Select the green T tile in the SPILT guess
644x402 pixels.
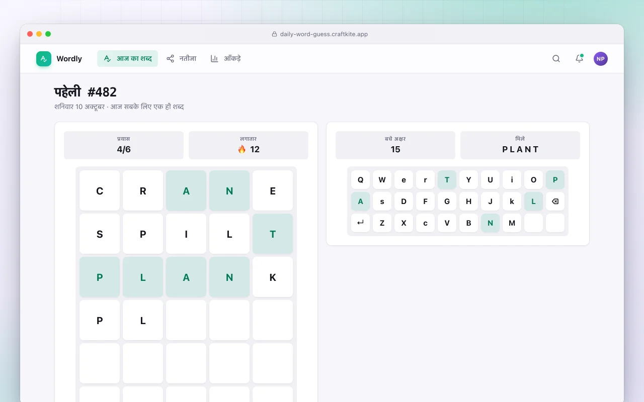coord(273,234)
